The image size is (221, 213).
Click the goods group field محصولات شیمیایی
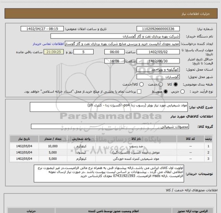coord(110,127)
